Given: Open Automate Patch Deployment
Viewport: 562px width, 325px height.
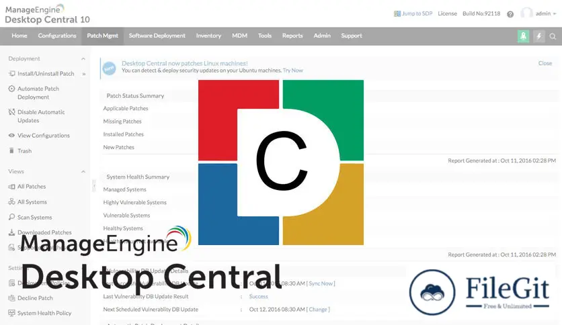Looking at the screenshot, I should click(x=38, y=93).
